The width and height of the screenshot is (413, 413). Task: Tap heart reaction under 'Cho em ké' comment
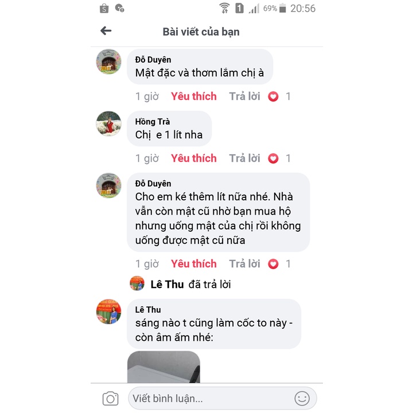(273, 264)
